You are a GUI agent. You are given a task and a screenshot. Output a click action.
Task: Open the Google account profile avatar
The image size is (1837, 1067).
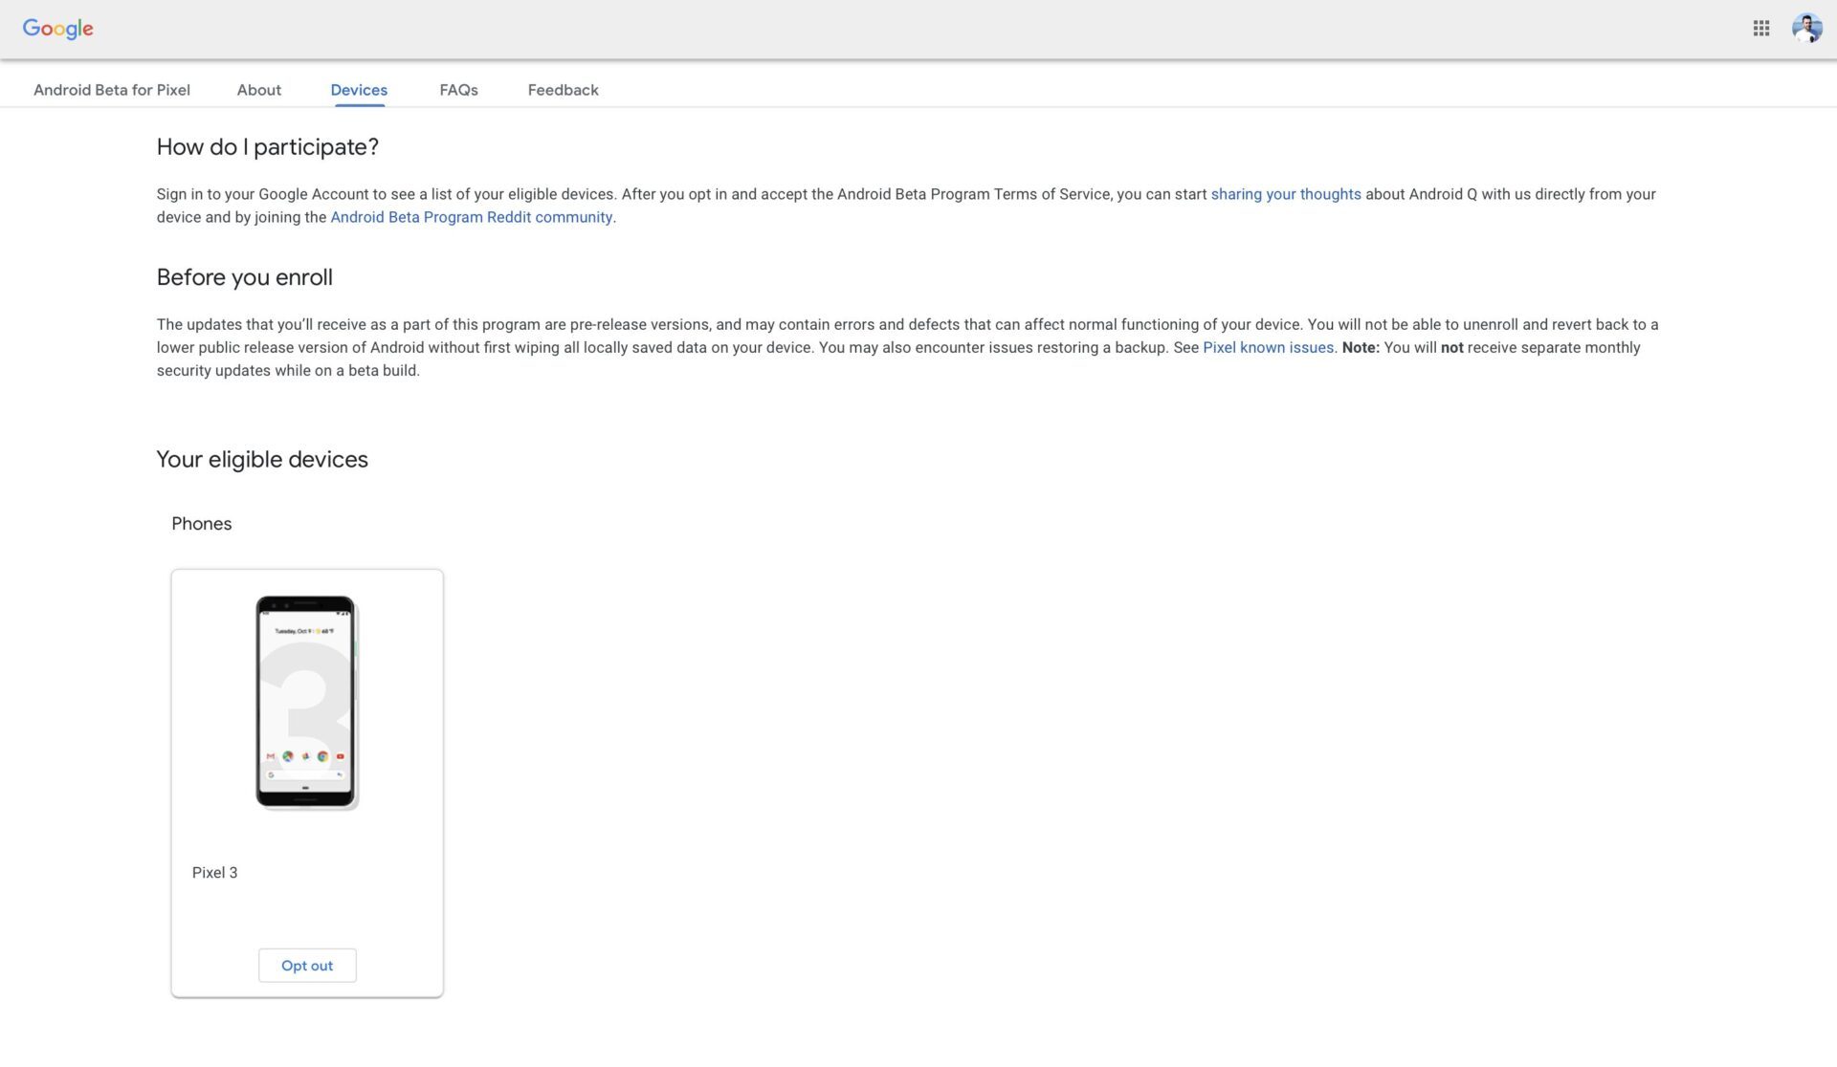(x=1806, y=29)
